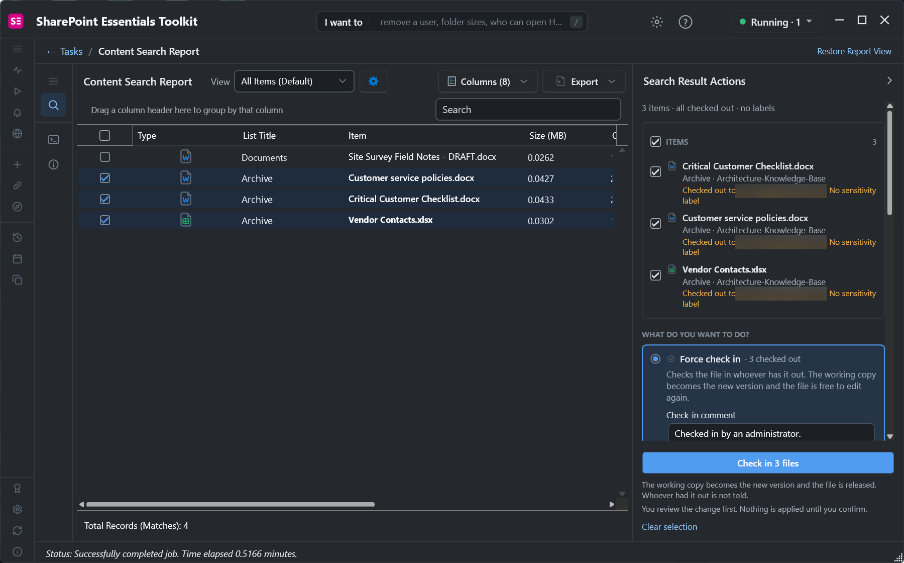
Task: Click the magnifier search icon in report sidebar
Action: [x=54, y=105]
